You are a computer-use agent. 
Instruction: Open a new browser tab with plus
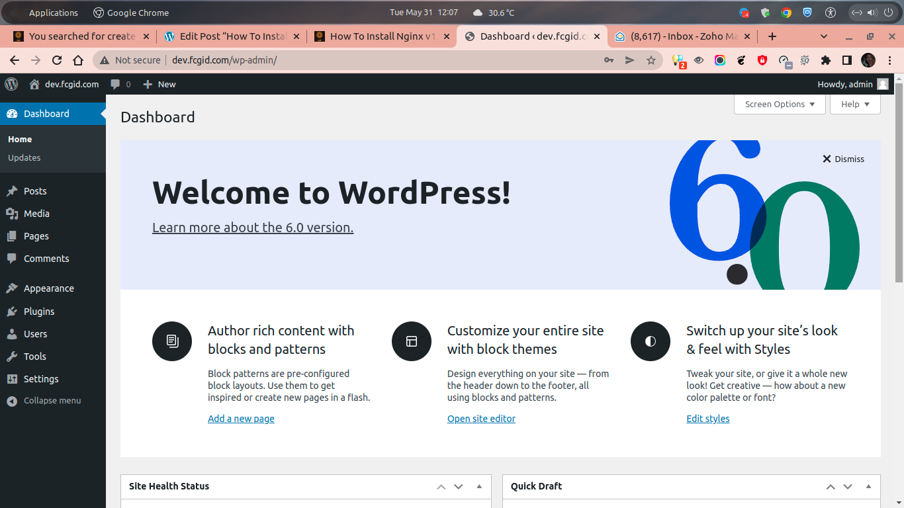click(x=772, y=36)
